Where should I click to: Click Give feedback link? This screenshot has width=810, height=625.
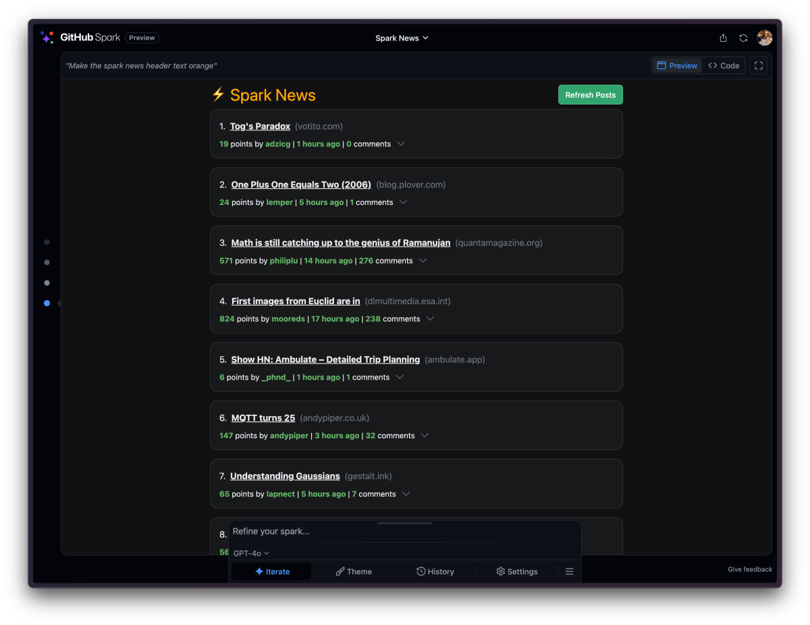750,569
